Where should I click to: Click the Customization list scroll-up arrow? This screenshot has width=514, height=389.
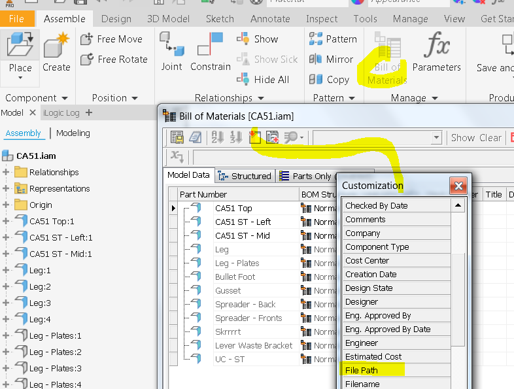[458, 205]
